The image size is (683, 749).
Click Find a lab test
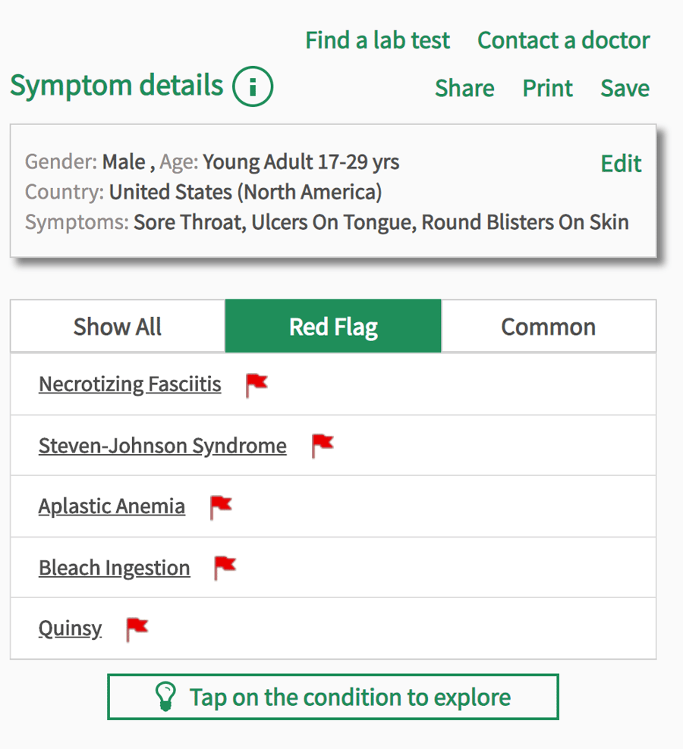click(377, 39)
